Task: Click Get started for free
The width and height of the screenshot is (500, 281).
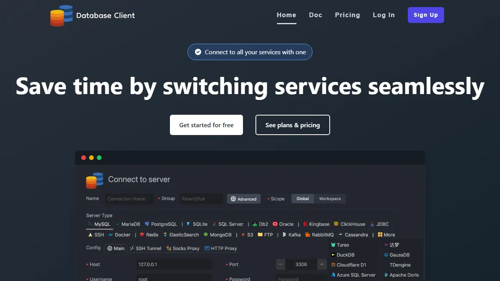Action: (206, 125)
